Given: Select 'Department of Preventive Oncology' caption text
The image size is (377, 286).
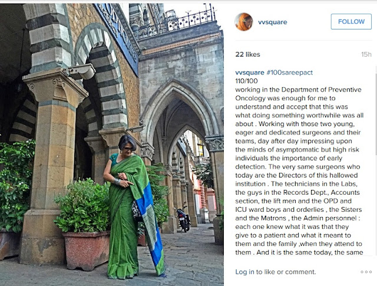Looking at the screenshot, I should pos(299,94).
